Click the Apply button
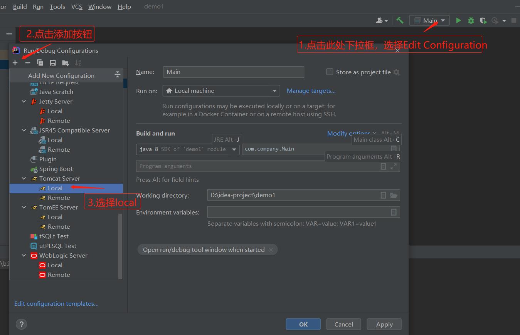 pyautogui.click(x=384, y=324)
